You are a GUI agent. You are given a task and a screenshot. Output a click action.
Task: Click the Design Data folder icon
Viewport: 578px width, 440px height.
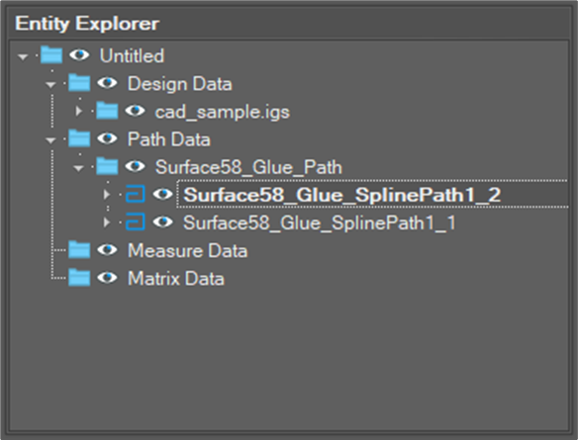(79, 83)
